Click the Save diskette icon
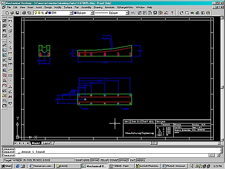Image resolution: width=225 pixels, height=169 pixels. pyautogui.click(x=17, y=13)
